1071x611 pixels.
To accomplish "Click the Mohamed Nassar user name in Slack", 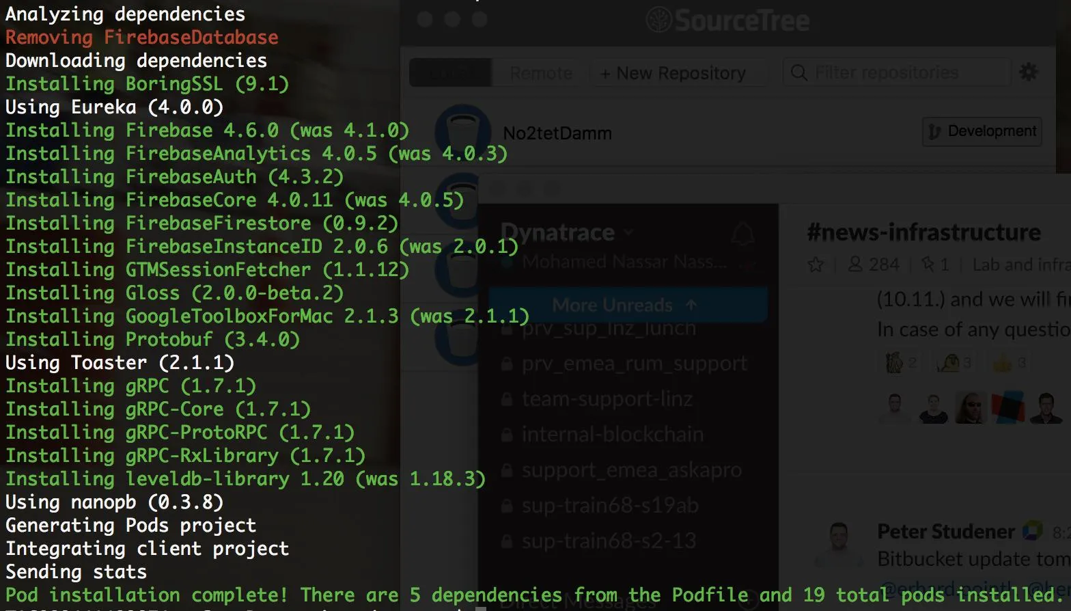I will (x=625, y=262).
